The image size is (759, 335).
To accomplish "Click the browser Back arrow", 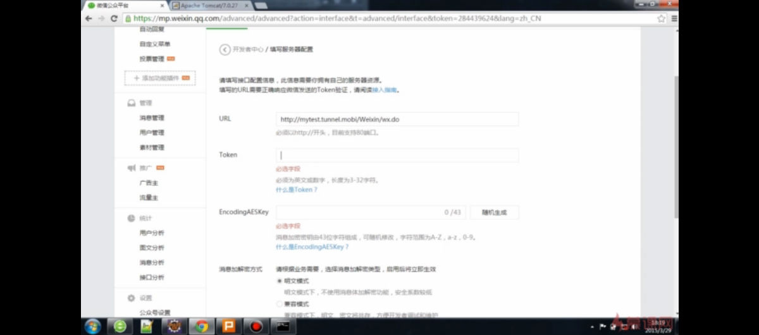I will [x=89, y=18].
